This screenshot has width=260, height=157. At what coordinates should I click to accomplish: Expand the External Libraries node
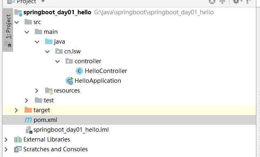pyautogui.click(x=6, y=139)
